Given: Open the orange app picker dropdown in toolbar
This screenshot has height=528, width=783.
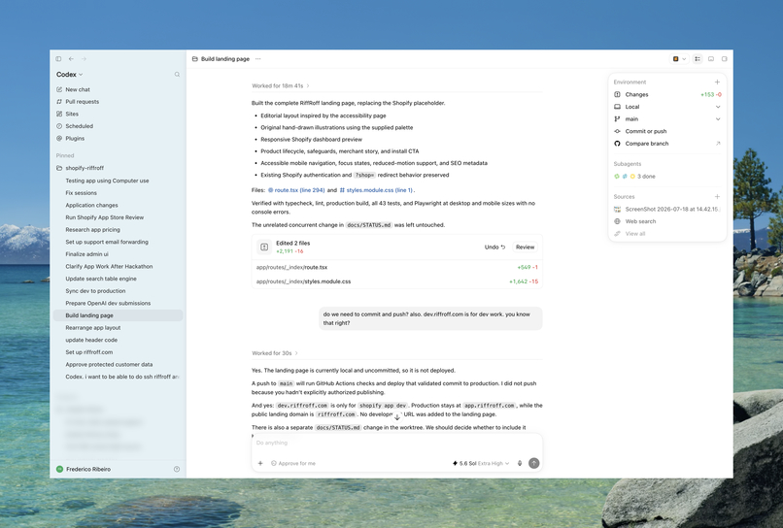Looking at the screenshot, I should 679,59.
